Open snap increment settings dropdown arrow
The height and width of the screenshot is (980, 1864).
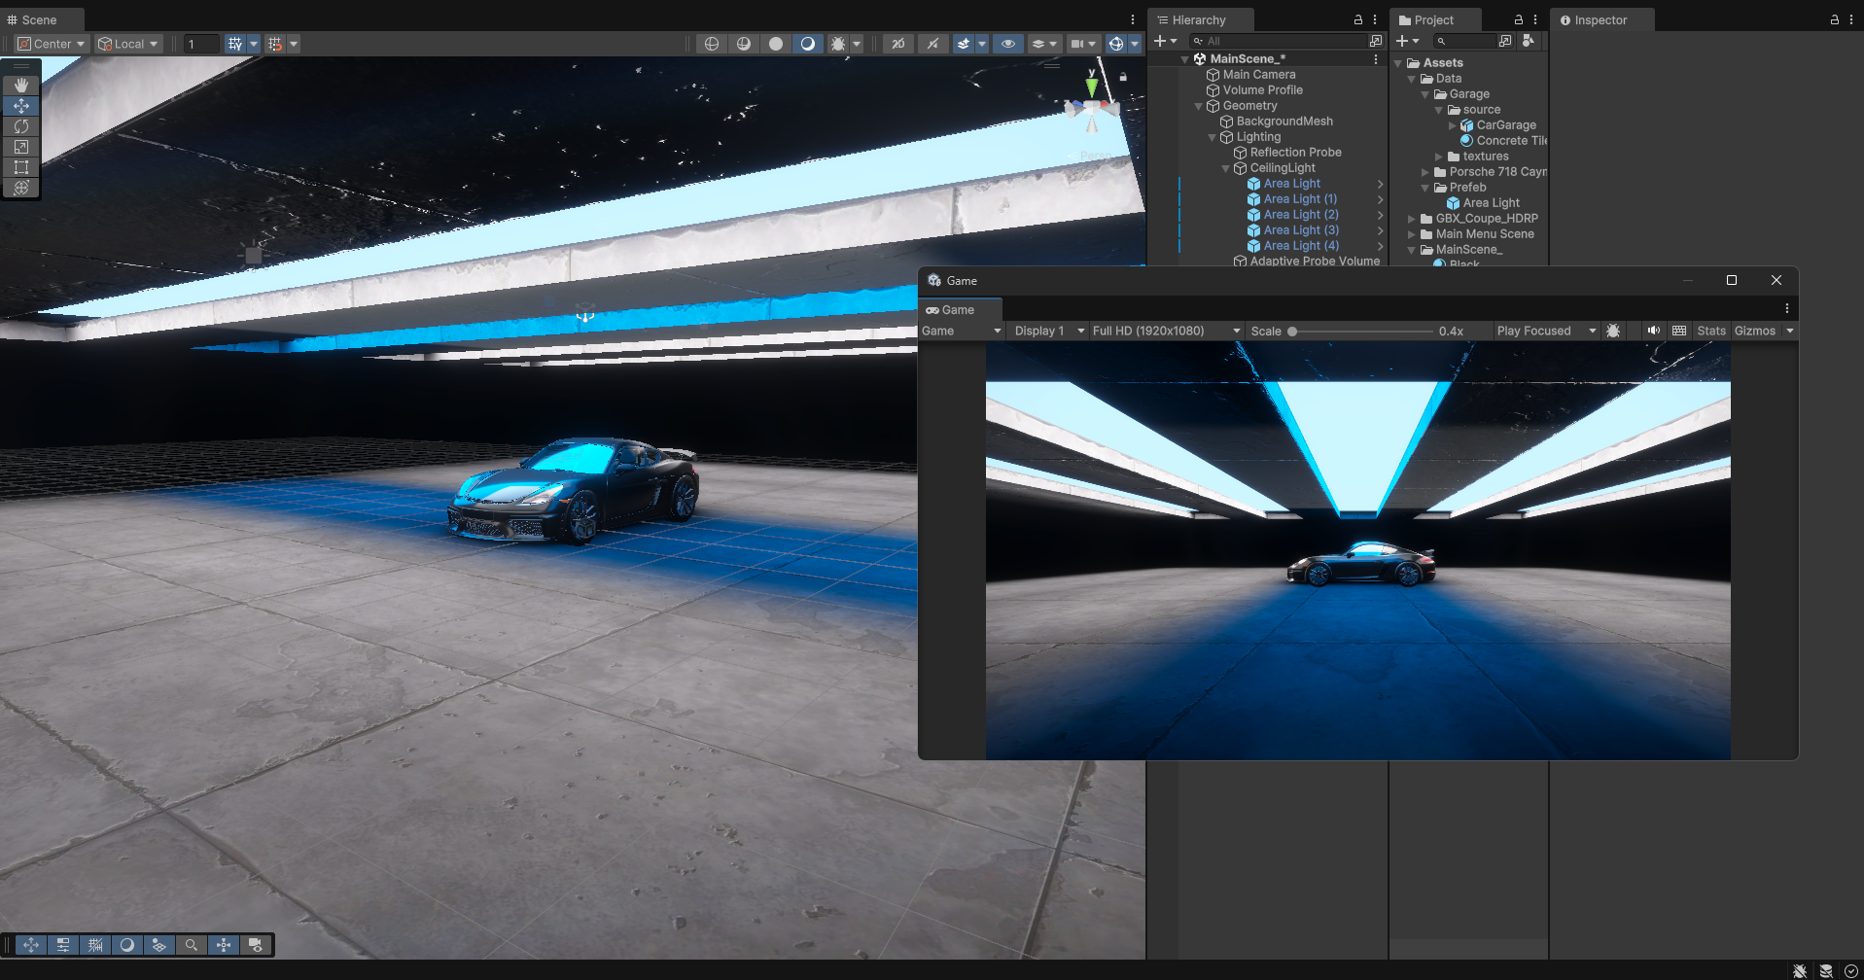(x=294, y=44)
